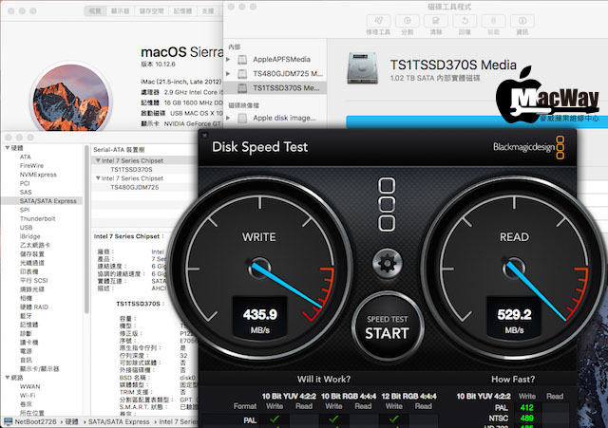Collapse the 網路 (Network) section triangle
The width and height of the screenshot is (608, 428).
(x=8, y=378)
